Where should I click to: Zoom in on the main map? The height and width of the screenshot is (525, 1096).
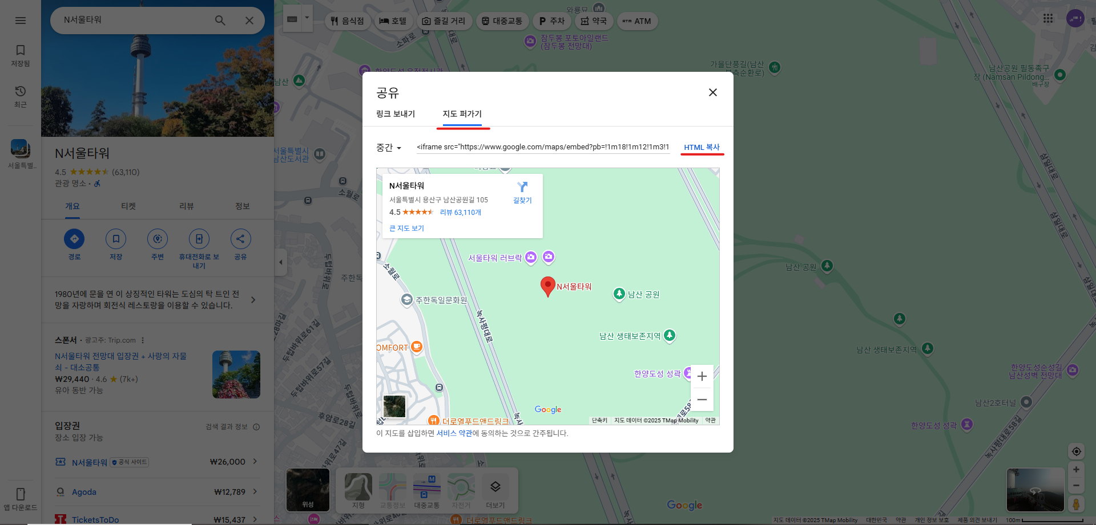[1076, 470]
